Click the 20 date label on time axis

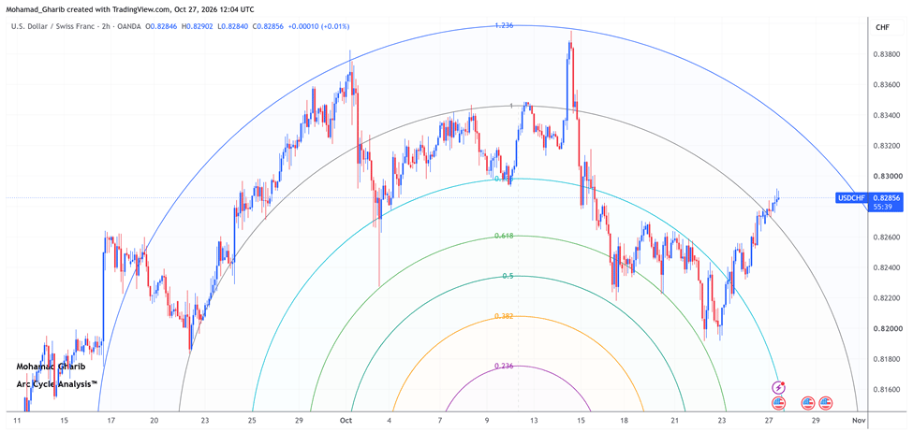click(x=154, y=421)
